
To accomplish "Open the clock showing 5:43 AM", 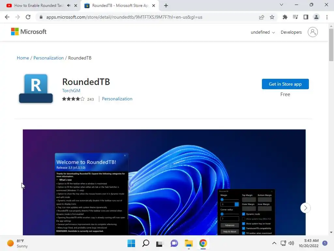I will [309, 243].
